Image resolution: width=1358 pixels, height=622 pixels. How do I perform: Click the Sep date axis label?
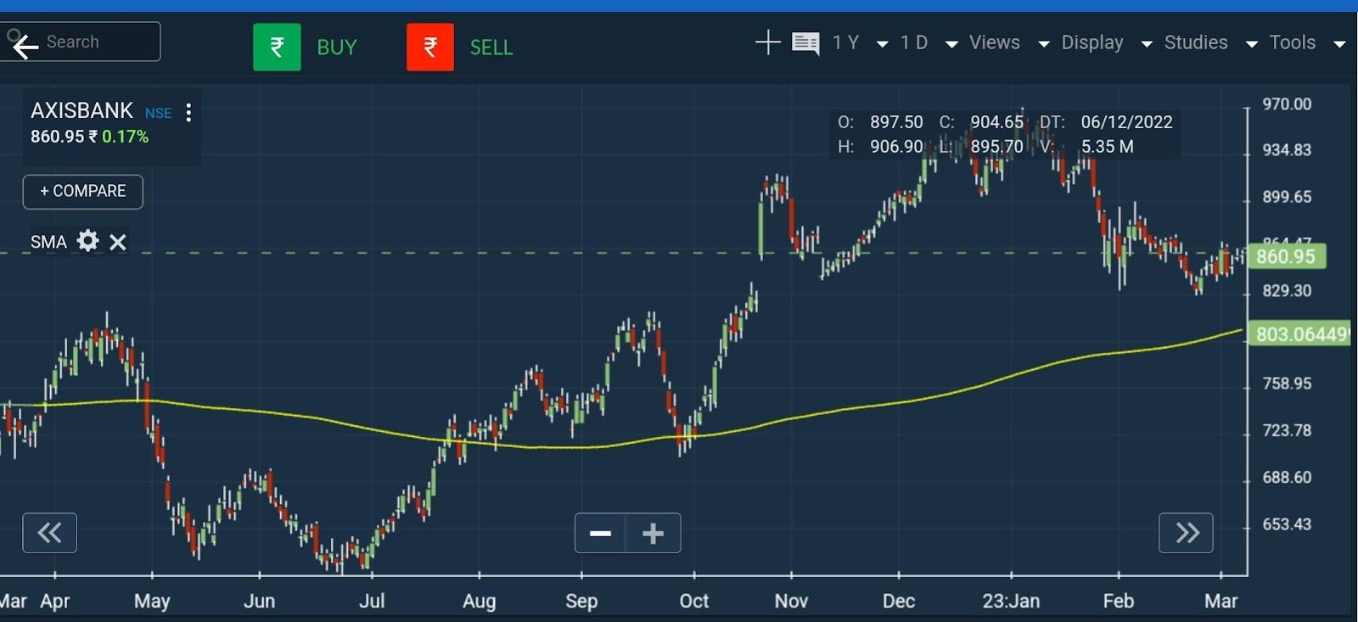pos(581,602)
